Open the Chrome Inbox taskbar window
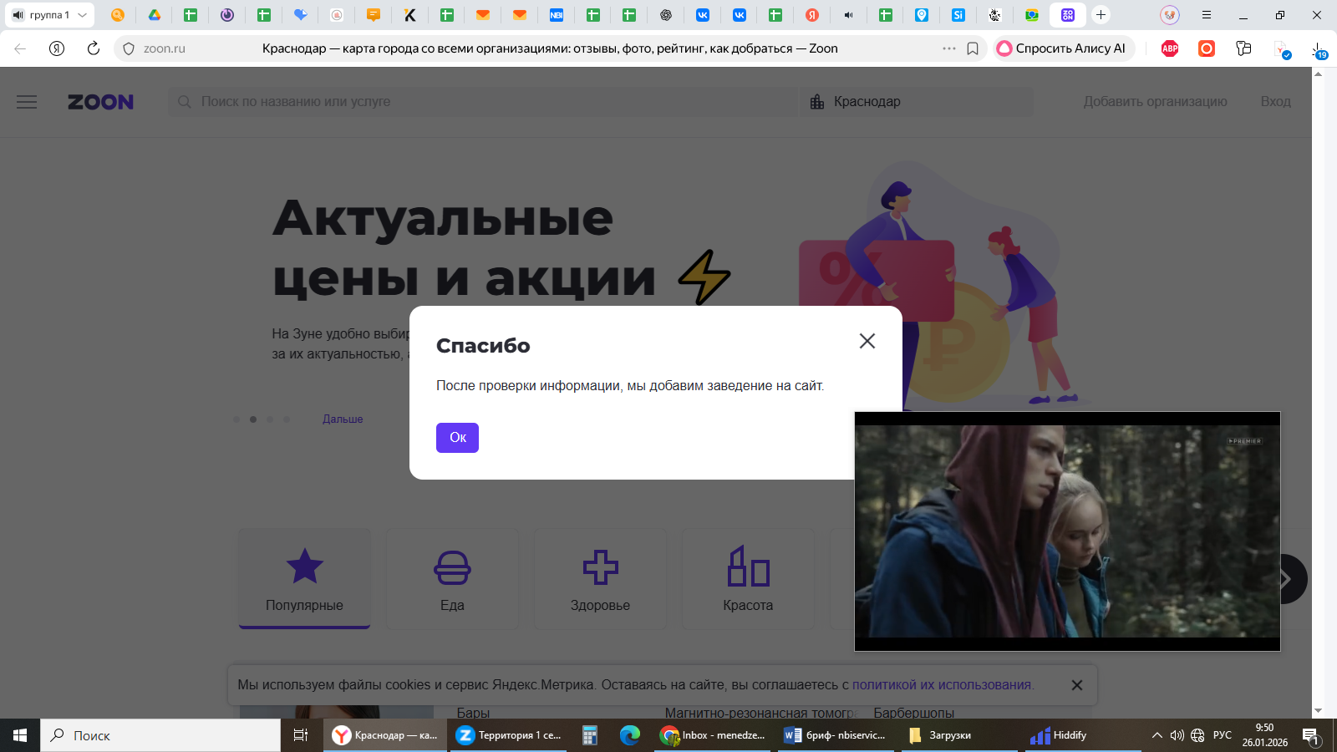The image size is (1337, 752). click(x=713, y=735)
